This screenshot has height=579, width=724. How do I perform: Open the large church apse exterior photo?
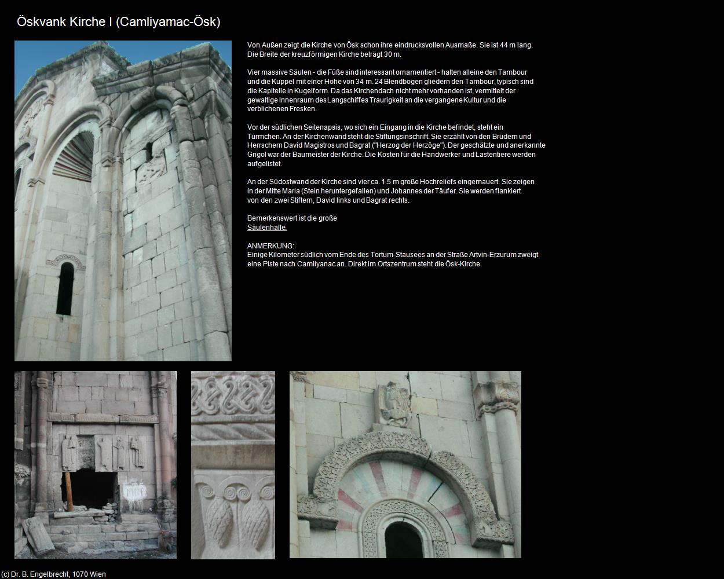(123, 201)
